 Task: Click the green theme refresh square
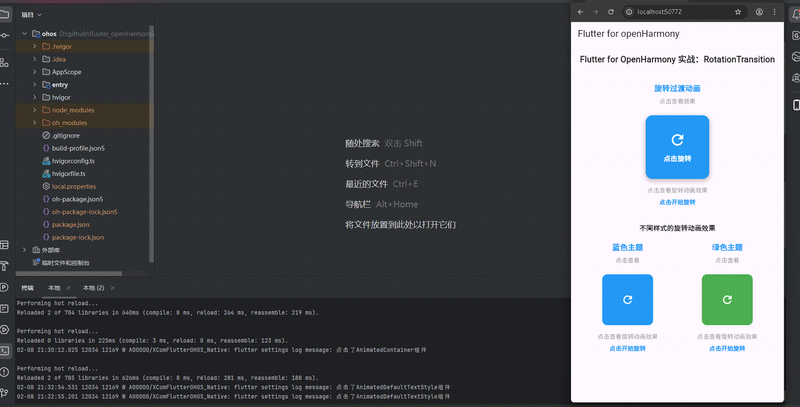[727, 300]
